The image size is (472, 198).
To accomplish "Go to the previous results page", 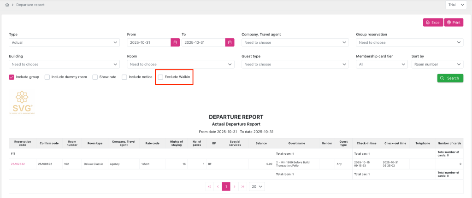I will (218, 186).
